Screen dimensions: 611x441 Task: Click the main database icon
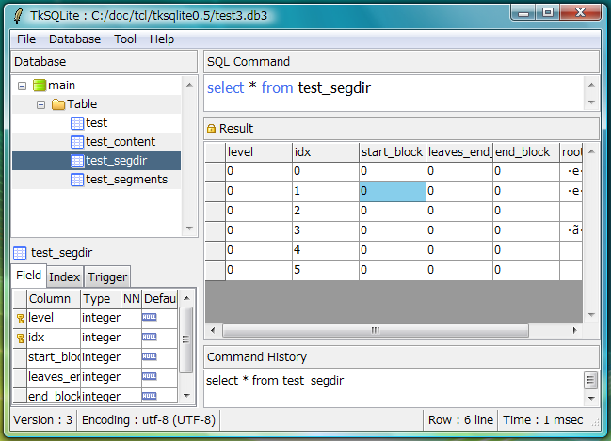pyautogui.click(x=39, y=86)
